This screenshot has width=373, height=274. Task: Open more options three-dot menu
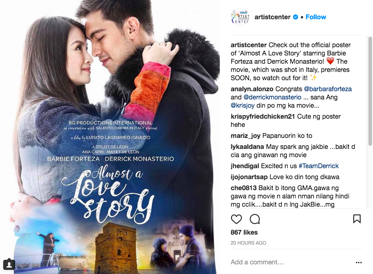click(358, 263)
